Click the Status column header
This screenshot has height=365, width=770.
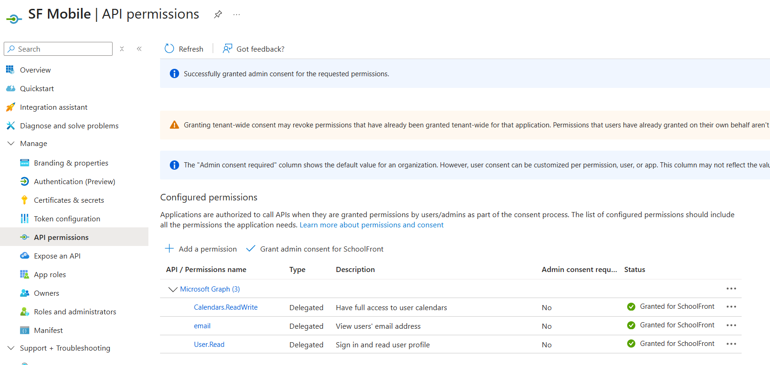coord(635,270)
